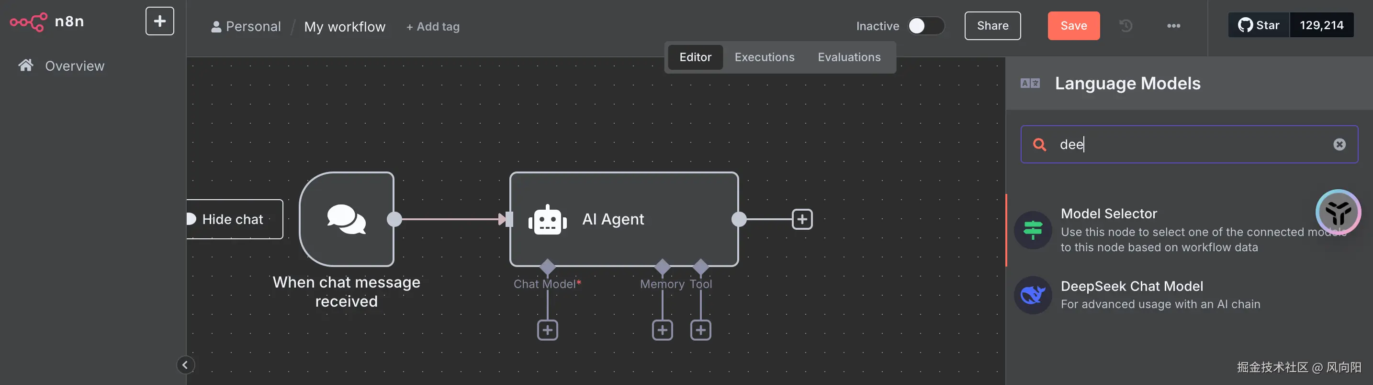Click the Tool diamond connector
The height and width of the screenshot is (385, 1373).
tap(701, 267)
